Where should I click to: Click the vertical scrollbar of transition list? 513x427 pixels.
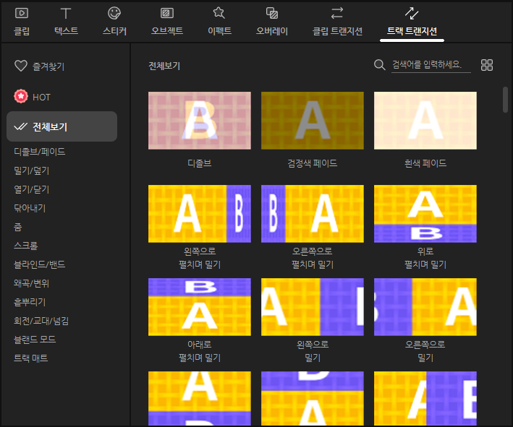(505, 100)
